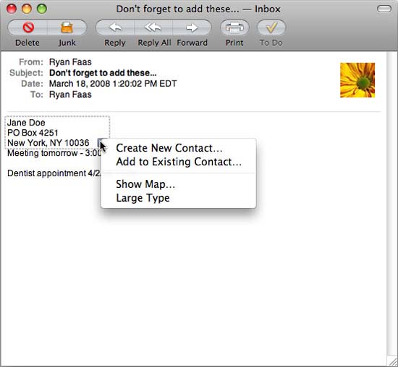Click the red close window button

coord(12,9)
